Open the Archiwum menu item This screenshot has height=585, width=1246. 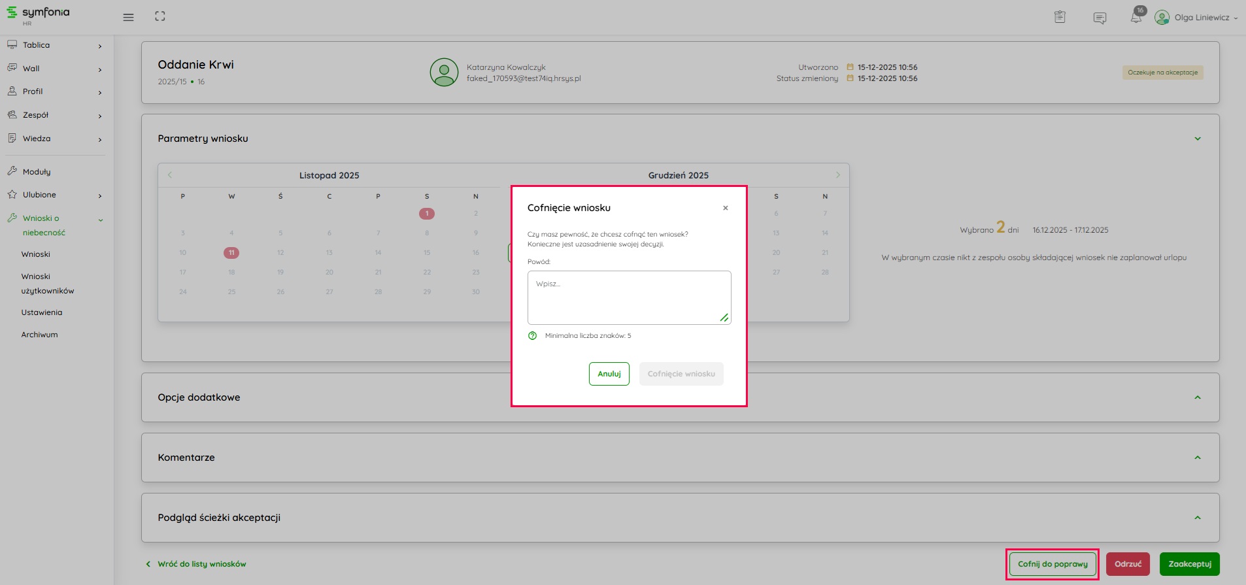click(39, 335)
